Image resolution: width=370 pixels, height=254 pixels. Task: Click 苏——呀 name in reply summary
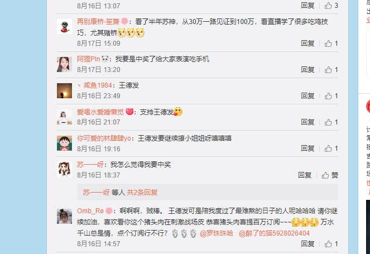[x=96, y=193]
